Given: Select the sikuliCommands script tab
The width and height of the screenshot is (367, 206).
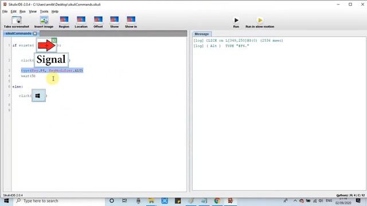Looking at the screenshot, I should [18, 34].
